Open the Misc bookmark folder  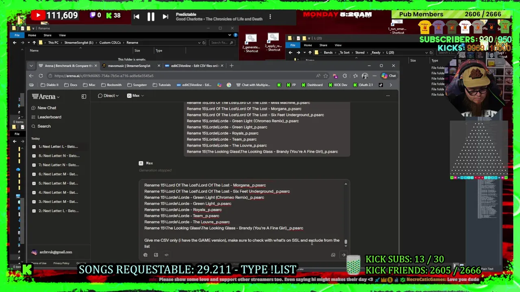89,85
